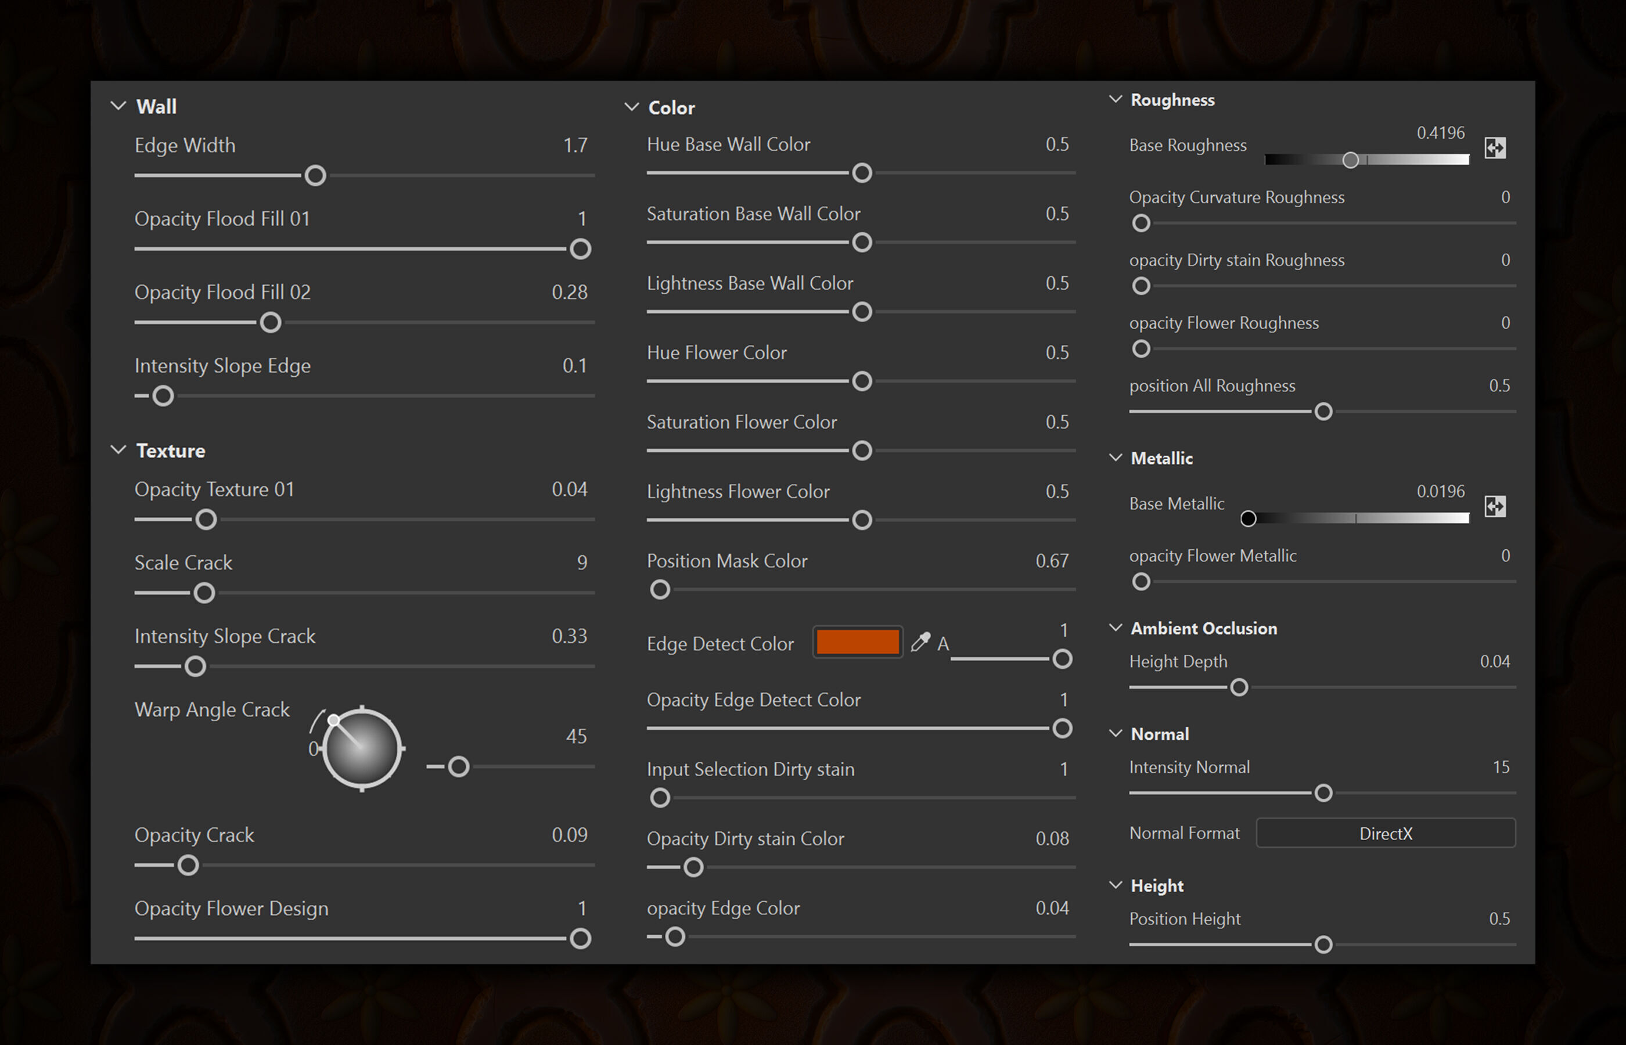Click the Edge Width slider handle
This screenshot has width=1626, height=1045.
[x=315, y=176]
